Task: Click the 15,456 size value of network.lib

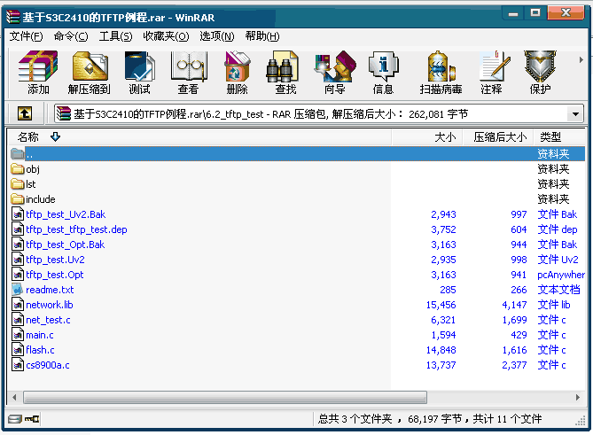Action: [441, 305]
